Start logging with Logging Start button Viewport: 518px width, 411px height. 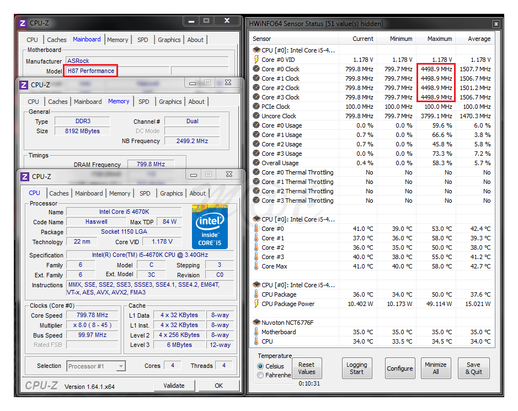click(x=356, y=368)
